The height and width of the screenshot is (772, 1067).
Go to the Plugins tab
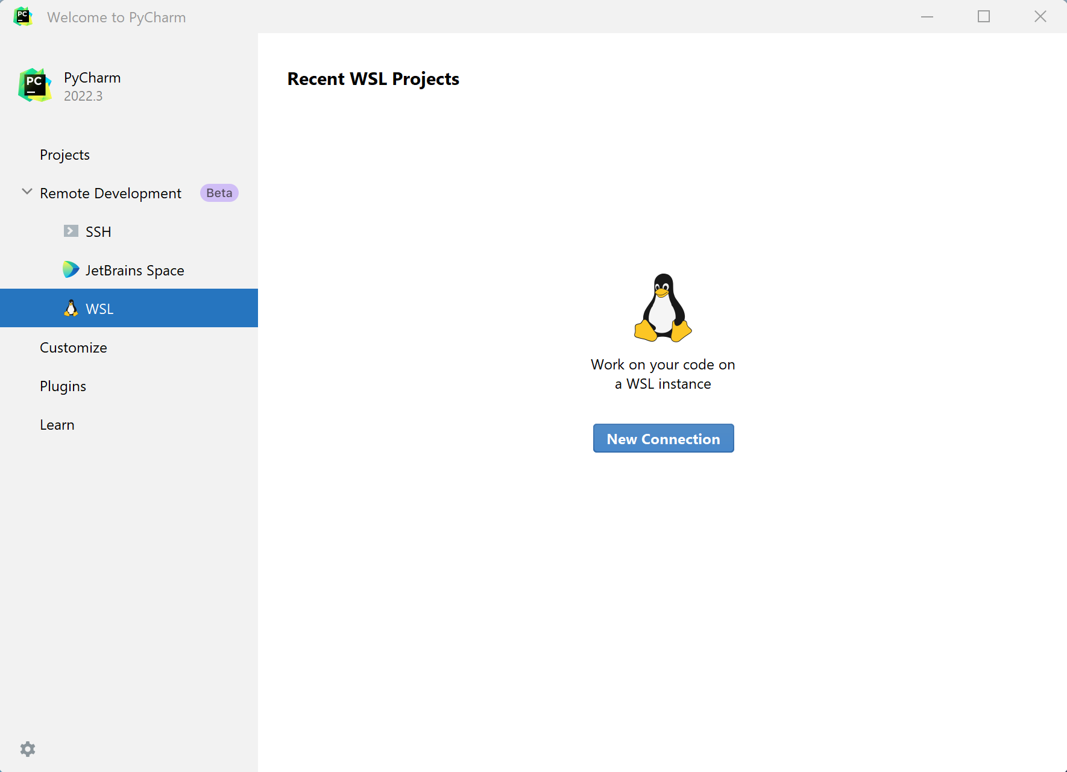tap(63, 386)
